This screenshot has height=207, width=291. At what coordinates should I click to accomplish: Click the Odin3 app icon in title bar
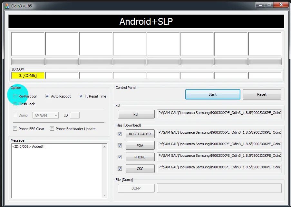(7, 6)
